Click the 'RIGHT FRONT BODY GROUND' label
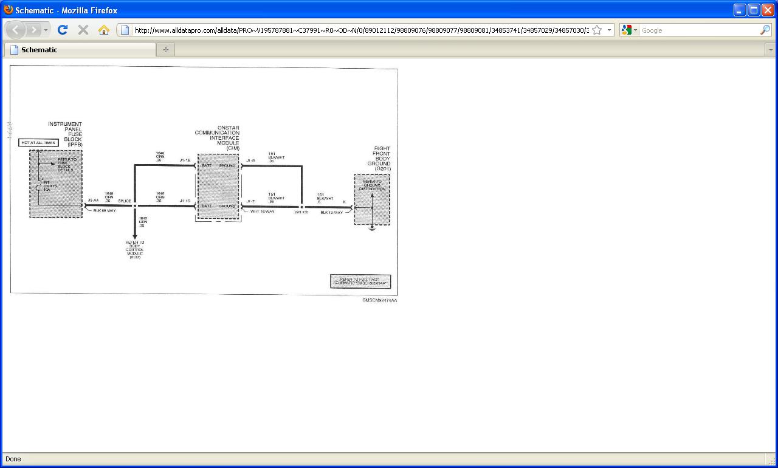Screen dimensions: 778x468 point(379,159)
